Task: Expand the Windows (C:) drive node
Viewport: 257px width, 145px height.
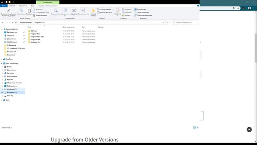Action: (2, 89)
